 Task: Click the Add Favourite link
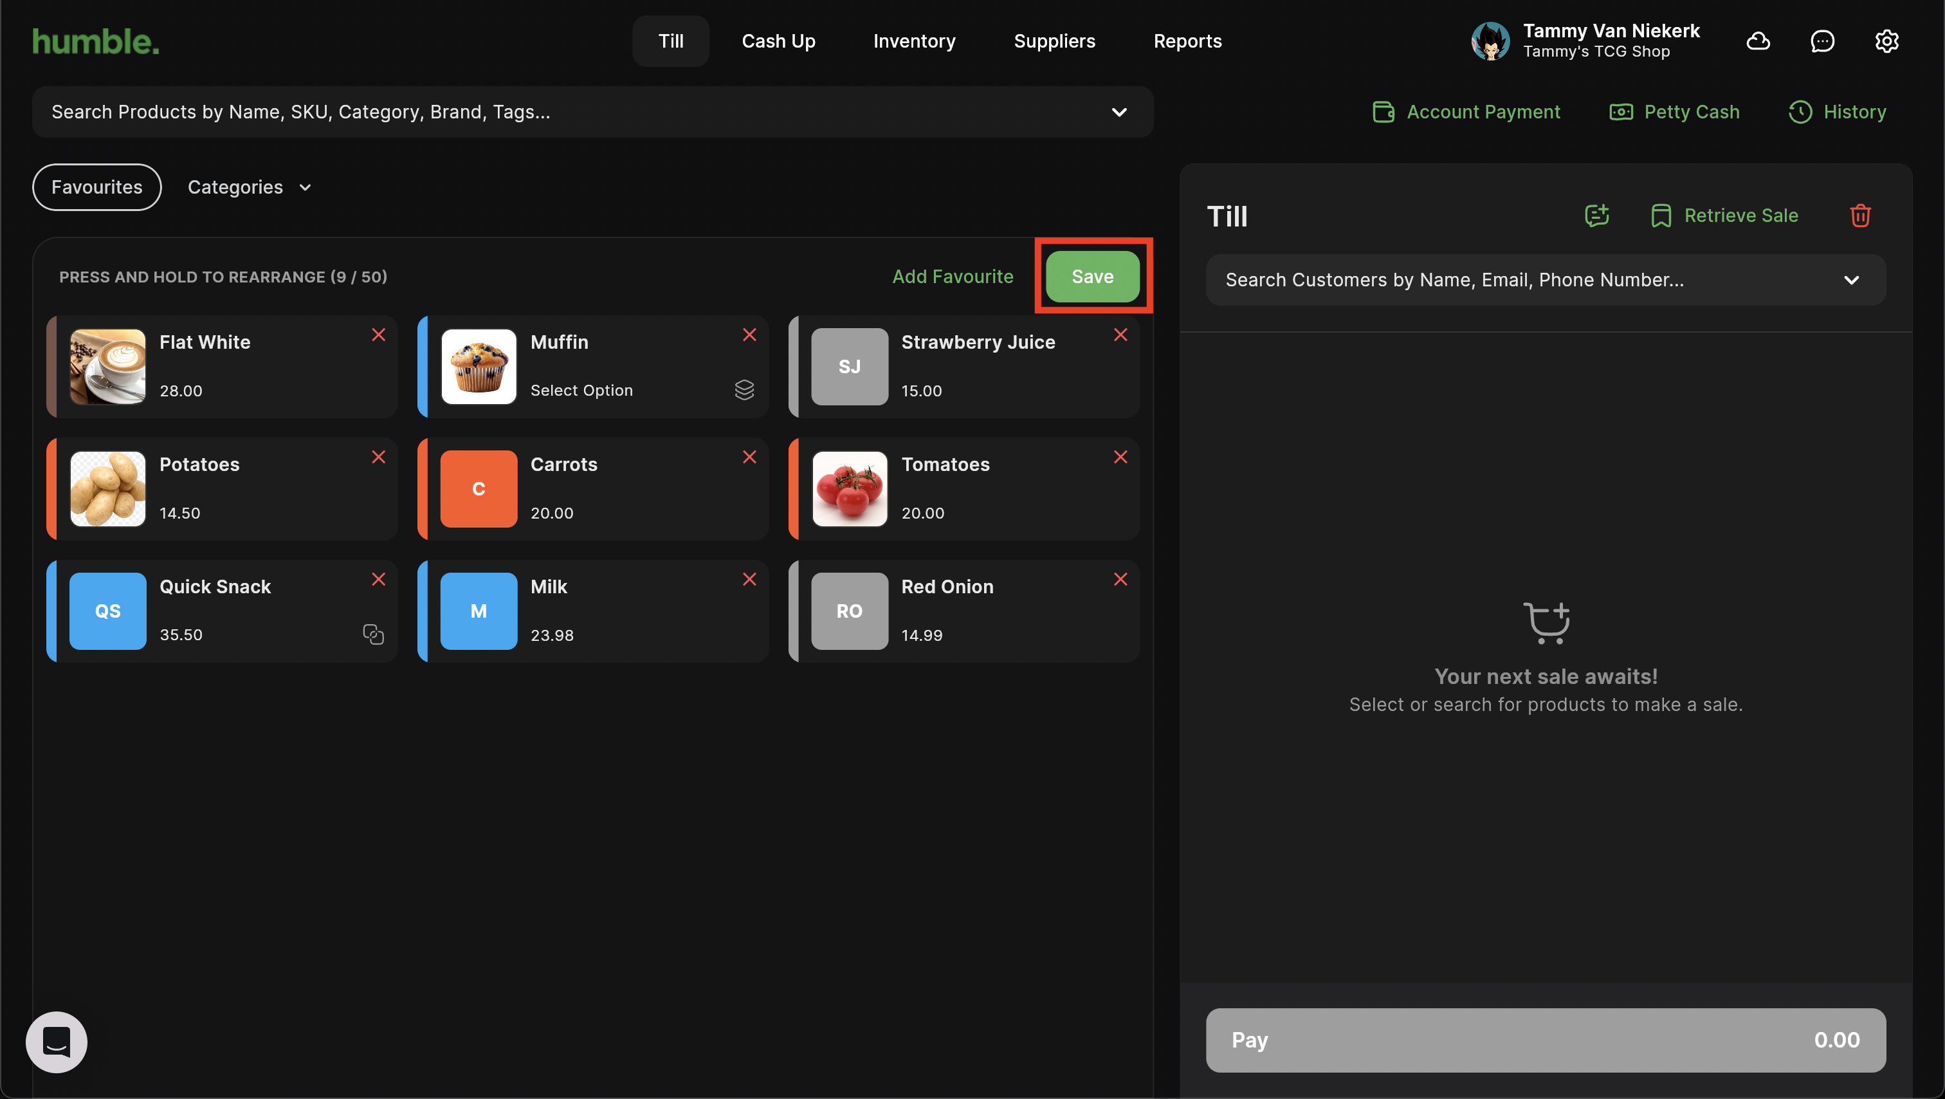(952, 277)
